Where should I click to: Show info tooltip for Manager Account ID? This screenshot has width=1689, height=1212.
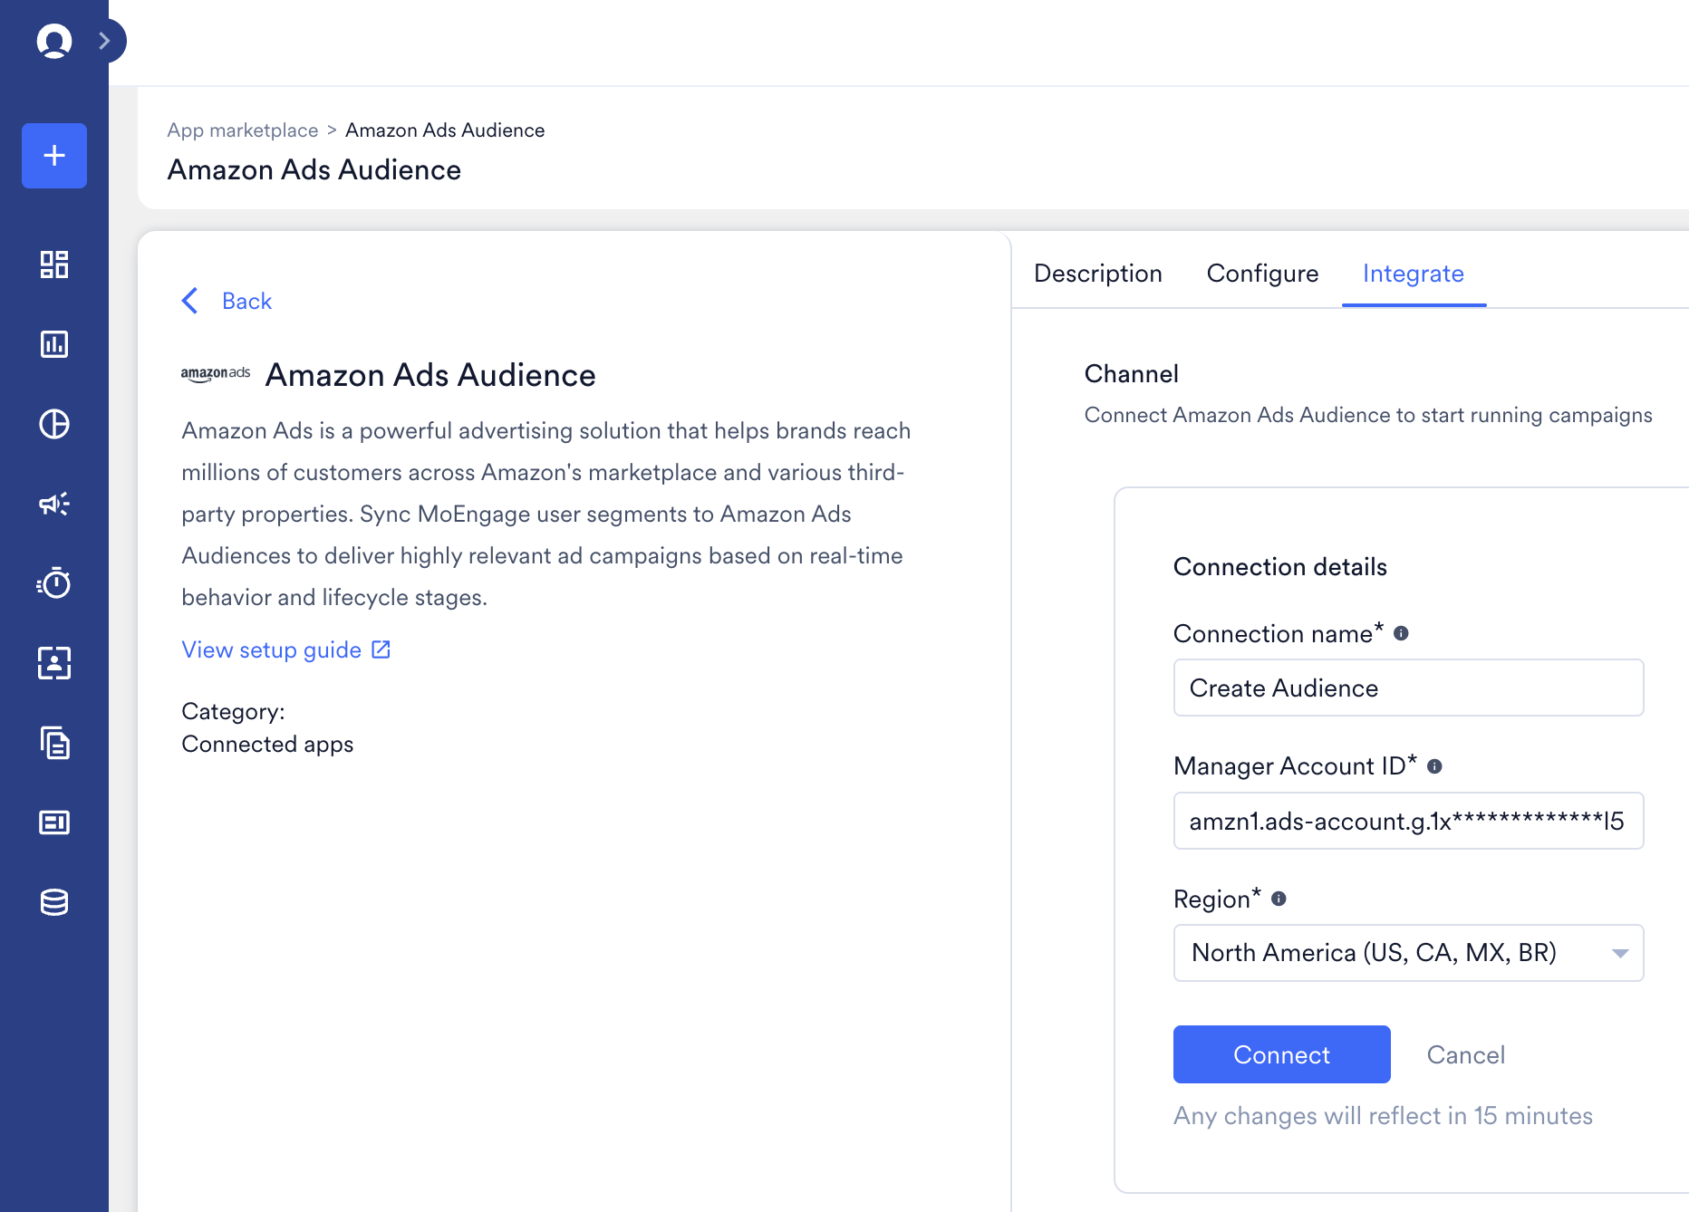(x=1434, y=766)
